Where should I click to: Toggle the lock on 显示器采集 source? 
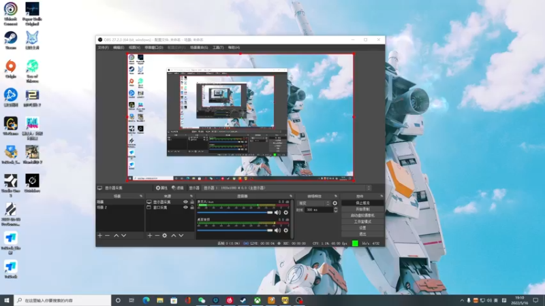coord(191,202)
